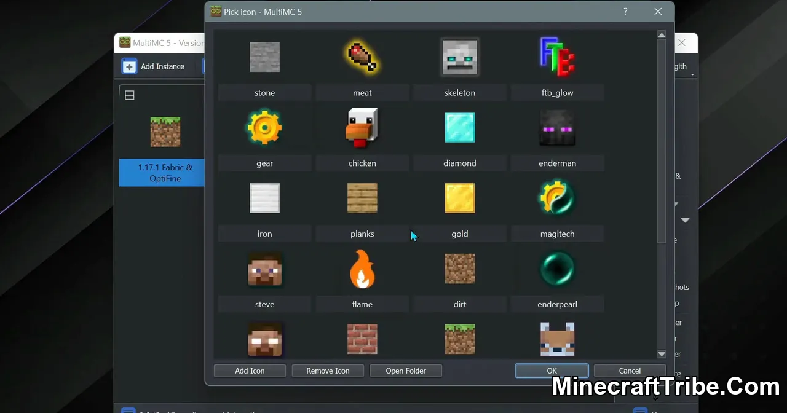Click the 'diamond' label text
Viewport: 787px width, 413px height.
[460, 163]
